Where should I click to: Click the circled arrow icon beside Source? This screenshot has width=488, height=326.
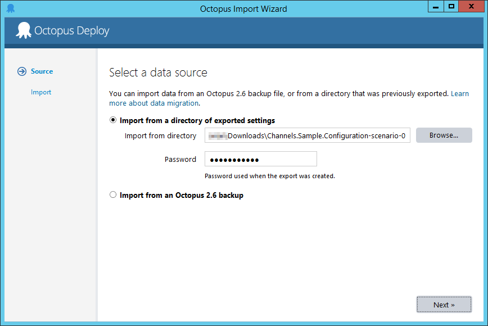coord(21,71)
